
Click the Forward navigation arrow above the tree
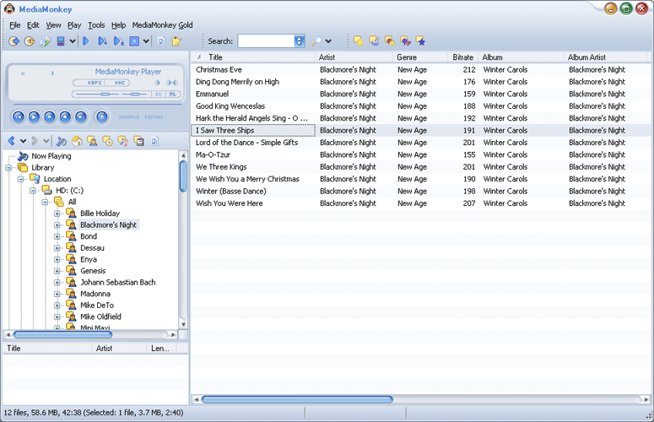click(35, 141)
